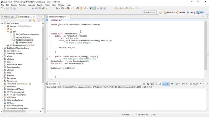The width and height of the screenshot is (209, 117).
Task: Click the Debug bug icon in the toolbar
Action: pyautogui.click(x=56, y=8)
